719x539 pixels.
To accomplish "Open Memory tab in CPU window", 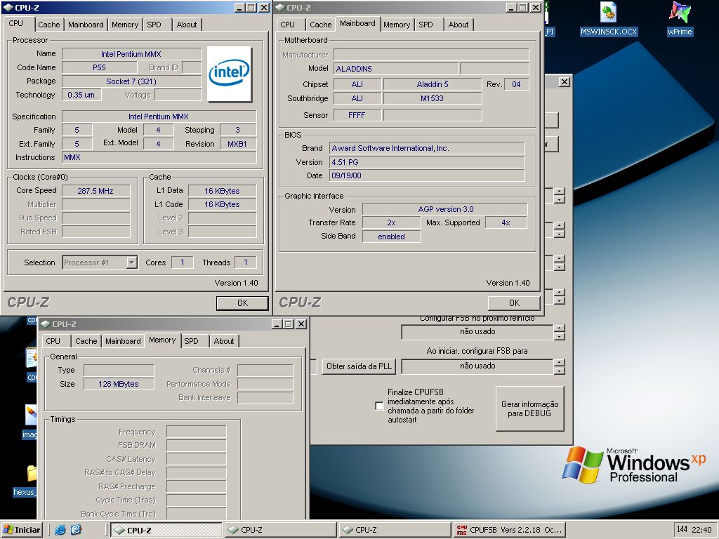I will tap(125, 25).
